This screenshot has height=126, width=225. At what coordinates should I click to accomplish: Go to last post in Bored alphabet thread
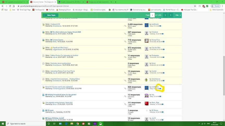pos(160,89)
